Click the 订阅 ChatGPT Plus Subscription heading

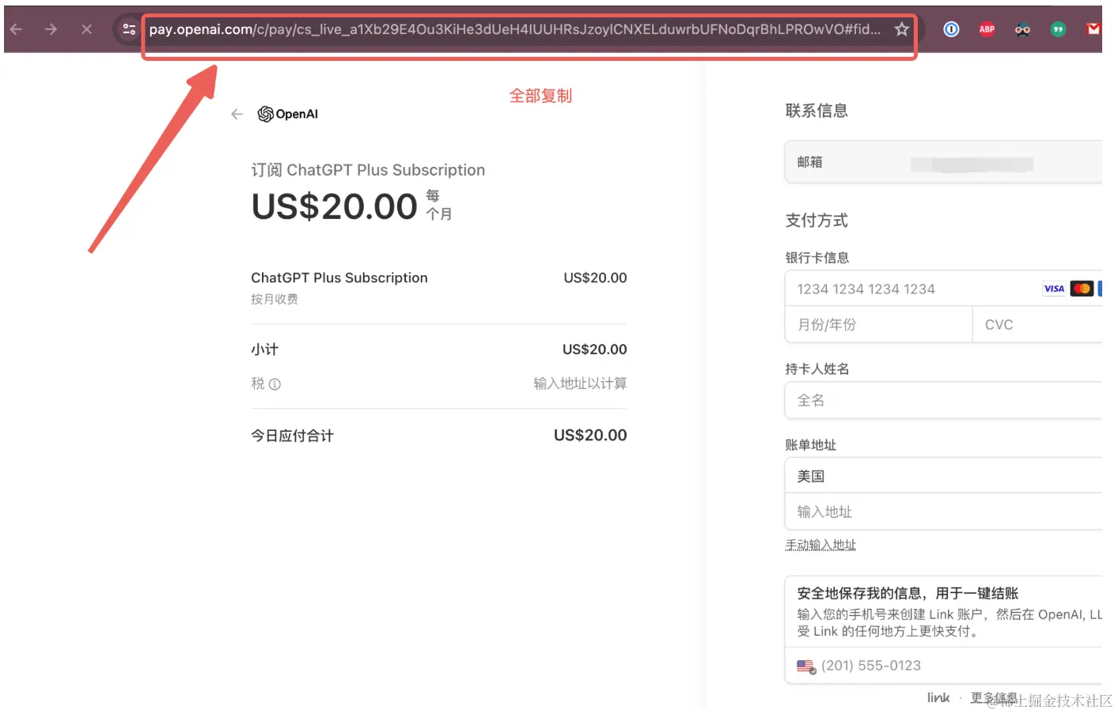[x=368, y=170]
